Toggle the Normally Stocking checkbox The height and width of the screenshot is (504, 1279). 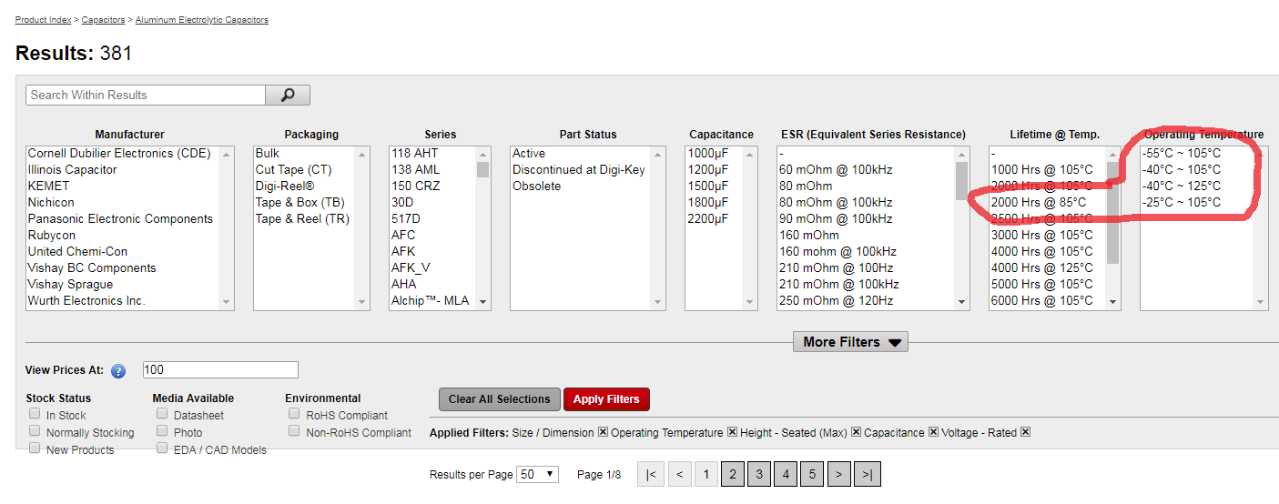point(35,431)
